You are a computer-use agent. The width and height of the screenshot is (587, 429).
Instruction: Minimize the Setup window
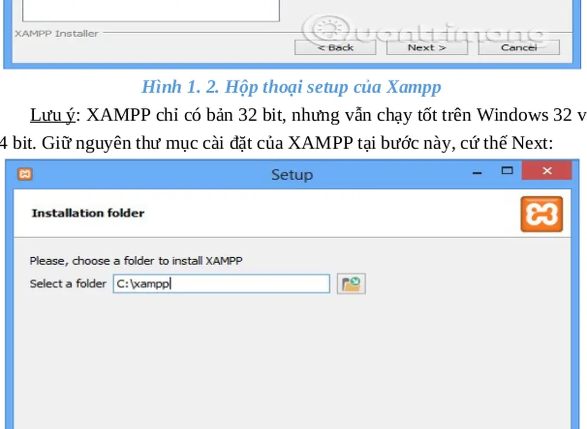pyautogui.click(x=477, y=172)
